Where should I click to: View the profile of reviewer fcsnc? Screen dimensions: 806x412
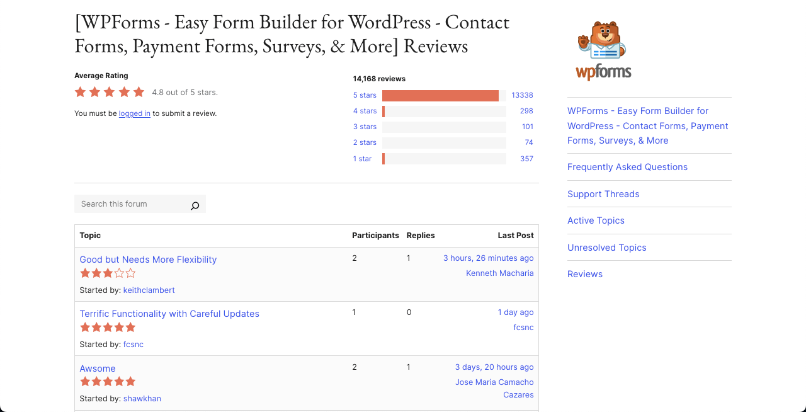[133, 344]
